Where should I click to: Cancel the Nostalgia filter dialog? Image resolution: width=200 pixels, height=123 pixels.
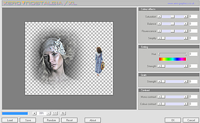(191, 120)
